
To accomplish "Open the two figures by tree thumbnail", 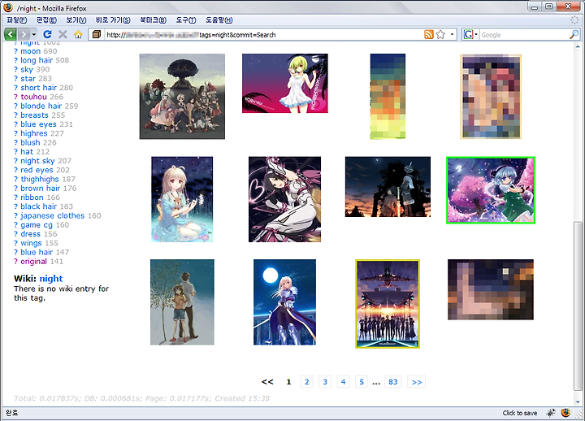I will [182, 302].
